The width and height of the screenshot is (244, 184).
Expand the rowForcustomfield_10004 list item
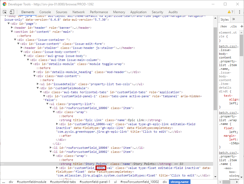pyautogui.click(x=51, y=147)
